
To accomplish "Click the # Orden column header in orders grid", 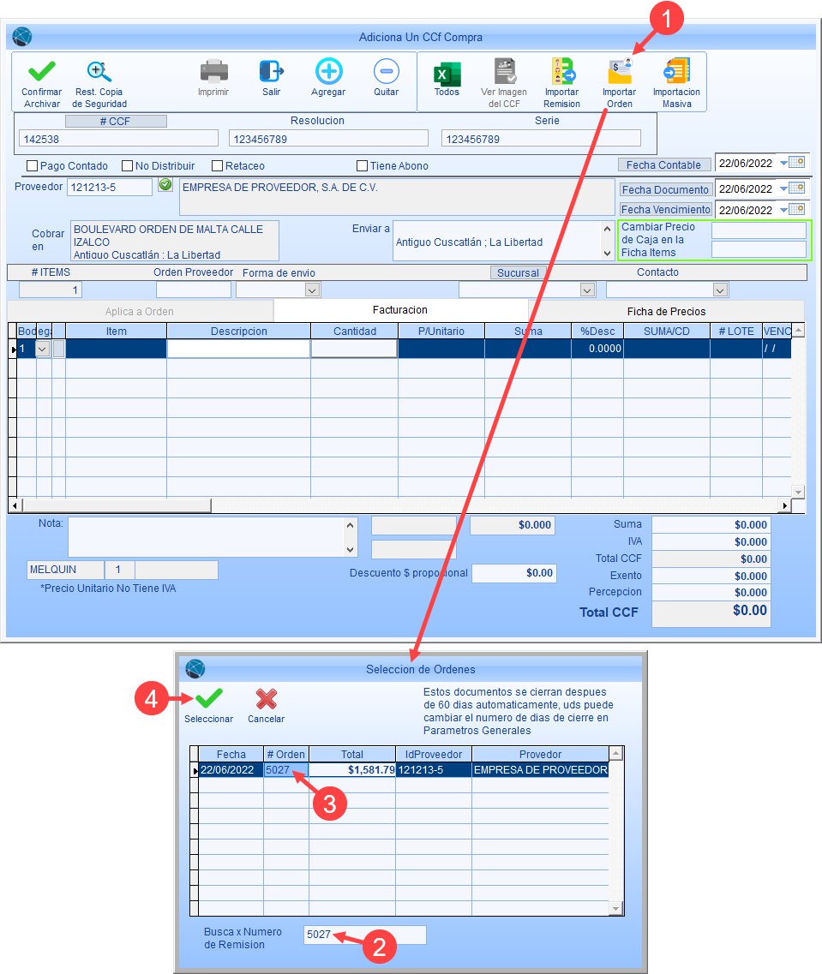I will (x=285, y=754).
